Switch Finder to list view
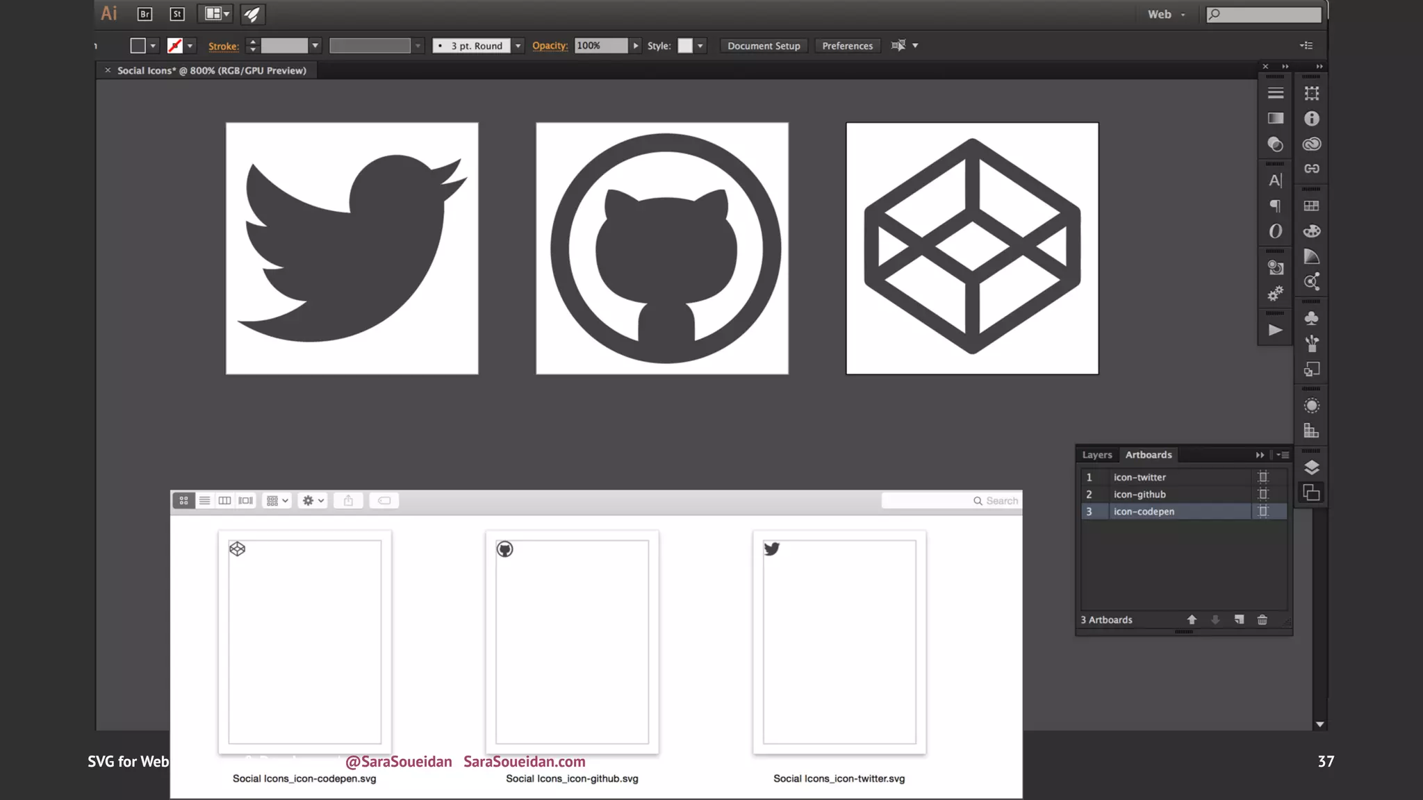This screenshot has height=800, width=1423. 204,501
